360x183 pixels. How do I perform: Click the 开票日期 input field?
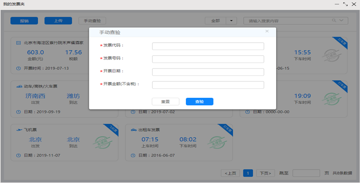(x=208, y=72)
